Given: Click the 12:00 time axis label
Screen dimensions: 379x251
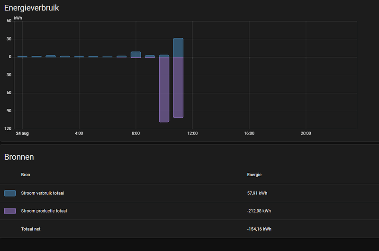Looking at the screenshot, I should [x=192, y=134].
